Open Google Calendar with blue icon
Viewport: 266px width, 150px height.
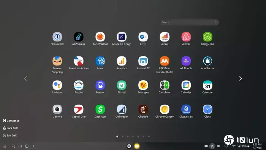coord(186,85)
